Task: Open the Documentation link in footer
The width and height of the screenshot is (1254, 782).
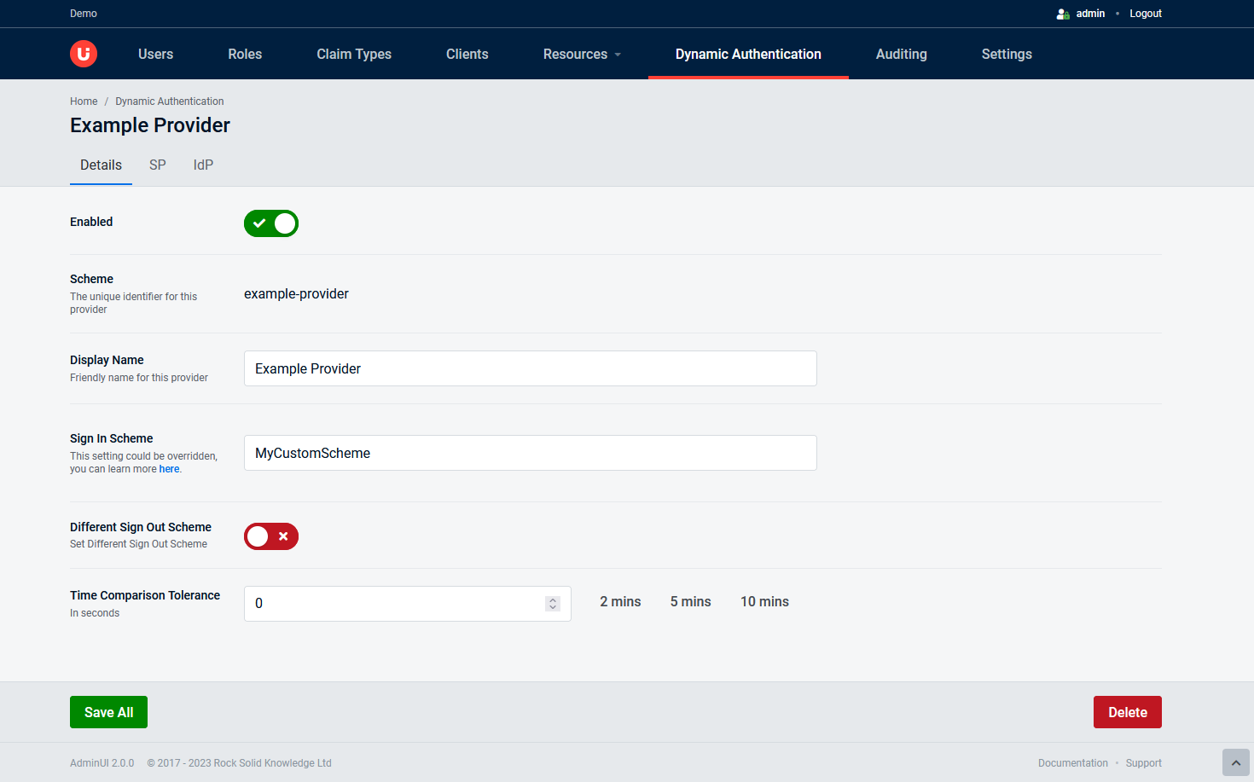Action: click(1073, 762)
